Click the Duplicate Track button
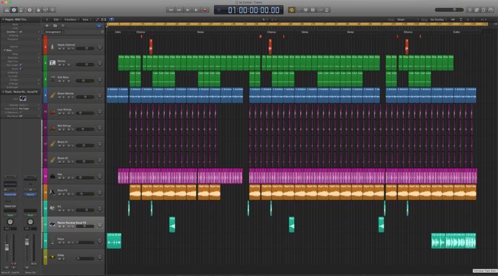The image size is (498, 276). click(55, 26)
